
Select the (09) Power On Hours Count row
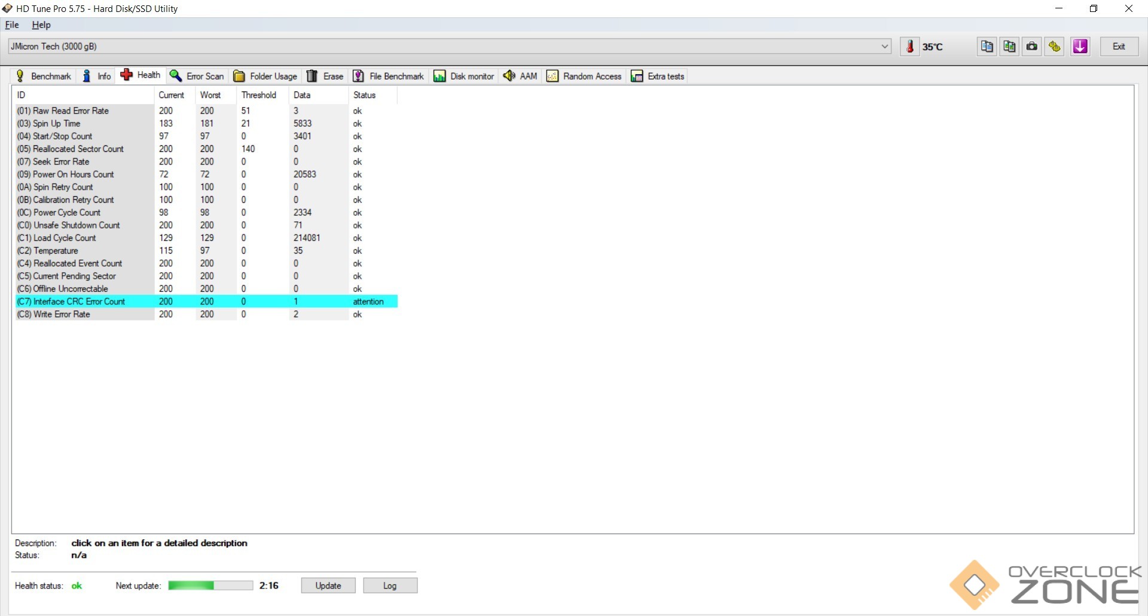[x=206, y=174]
